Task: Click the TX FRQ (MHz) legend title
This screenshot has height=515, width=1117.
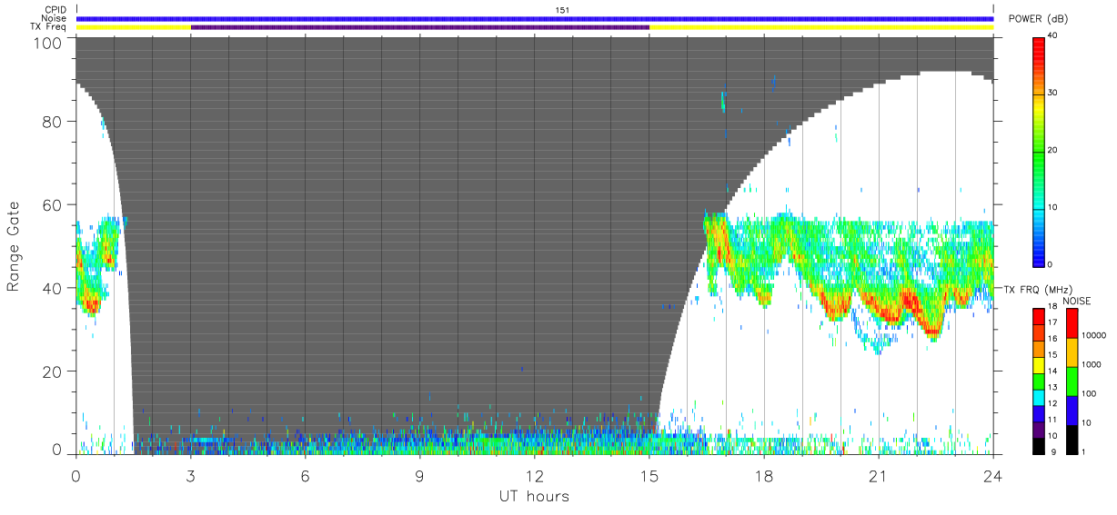Action: (x=1037, y=289)
